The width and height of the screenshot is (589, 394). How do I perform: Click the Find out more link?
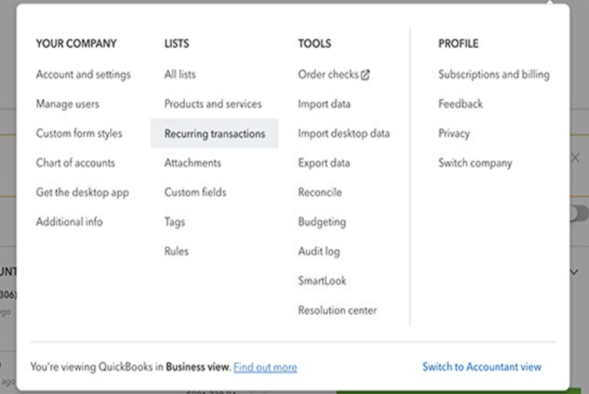pyautogui.click(x=265, y=367)
